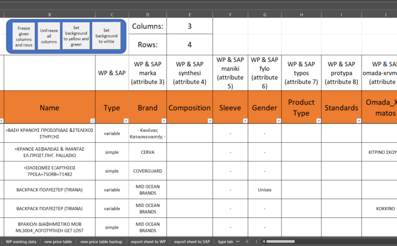Click Set background to yellow and green button
Viewport: 397px width, 246px height.
[76, 35]
